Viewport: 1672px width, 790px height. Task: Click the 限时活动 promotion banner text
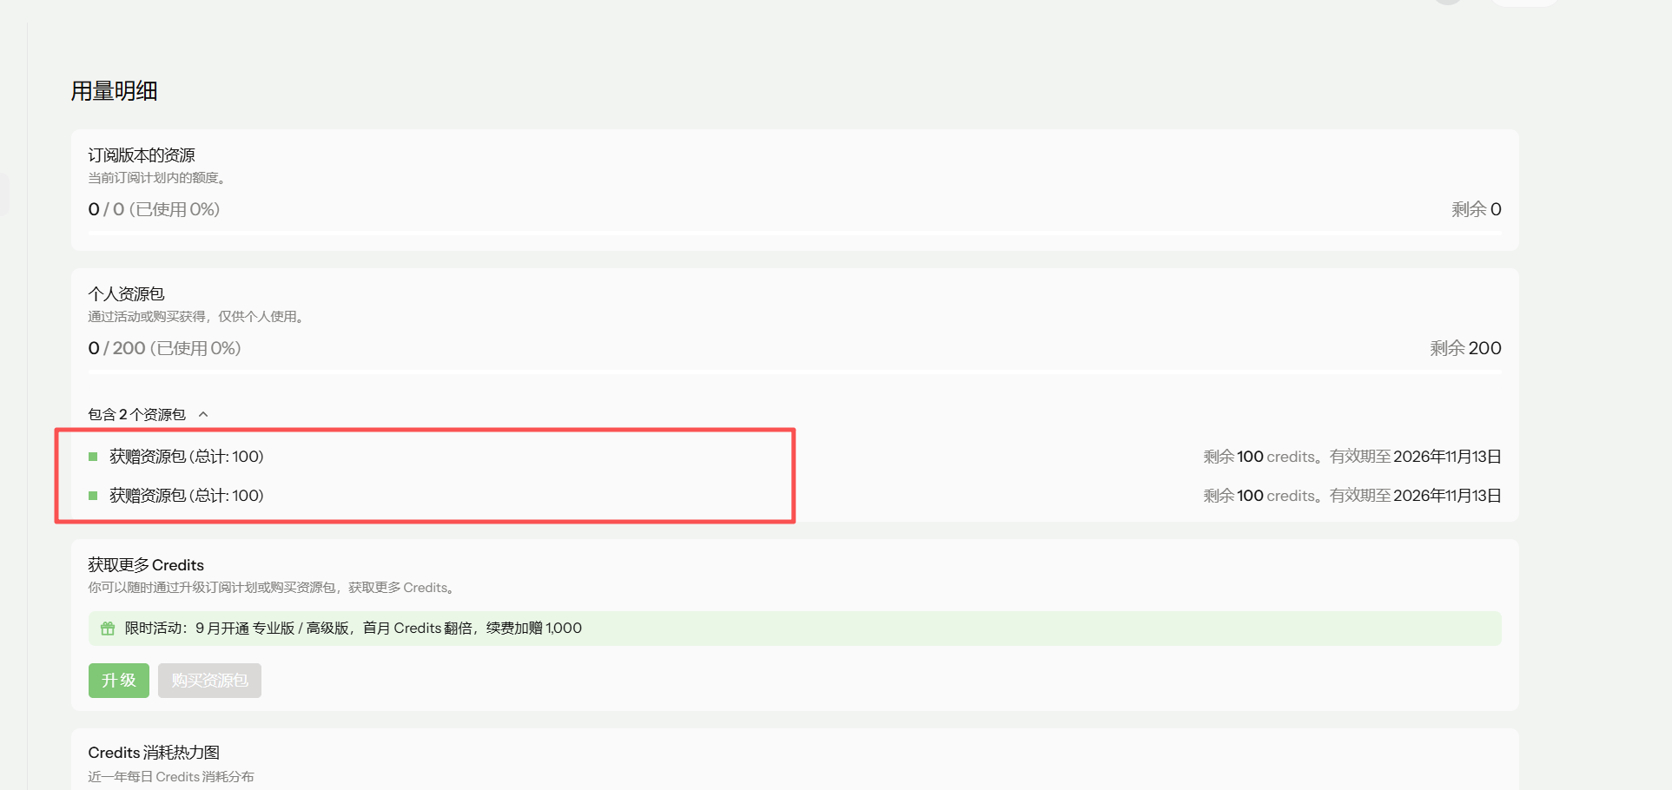(353, 629)
